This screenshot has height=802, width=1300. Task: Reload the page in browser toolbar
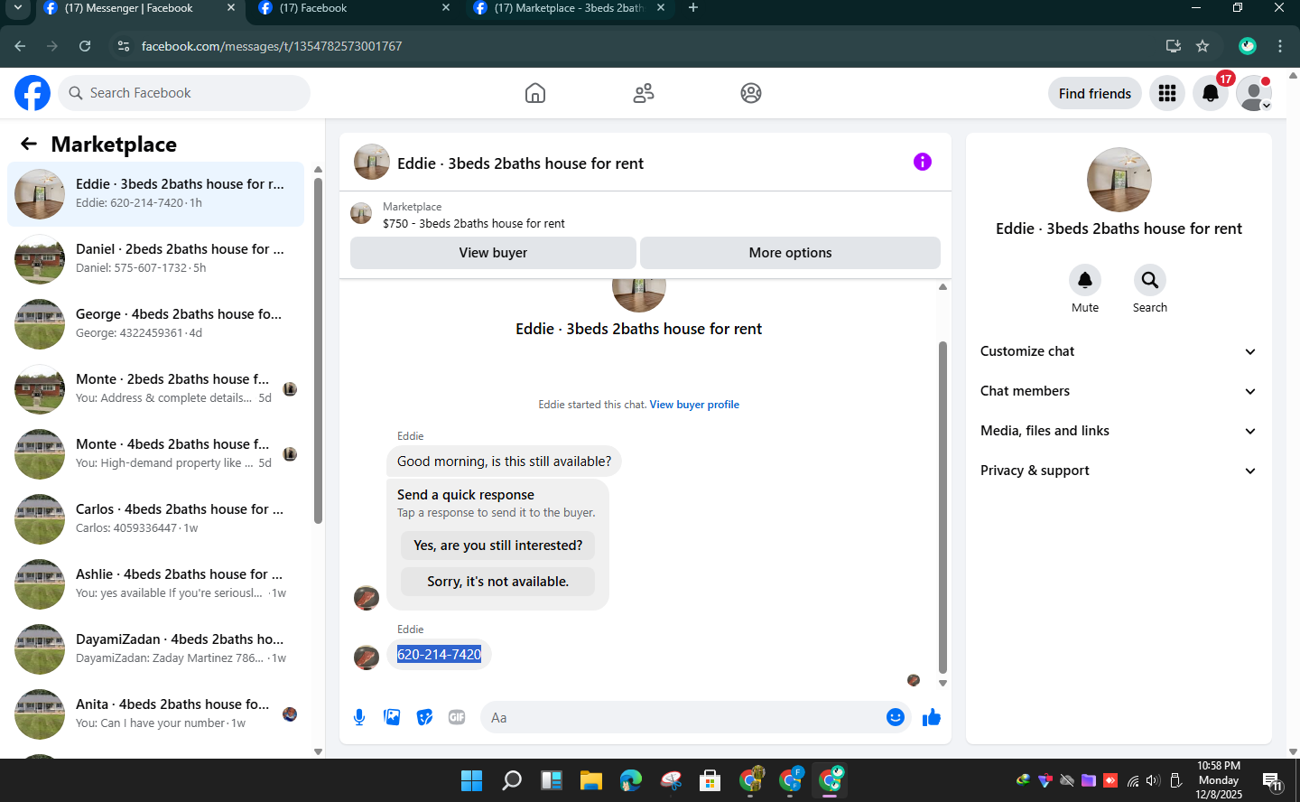[85, 46]
